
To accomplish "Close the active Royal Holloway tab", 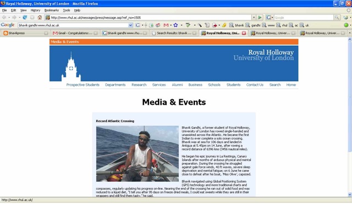I will tap(244, 33).
